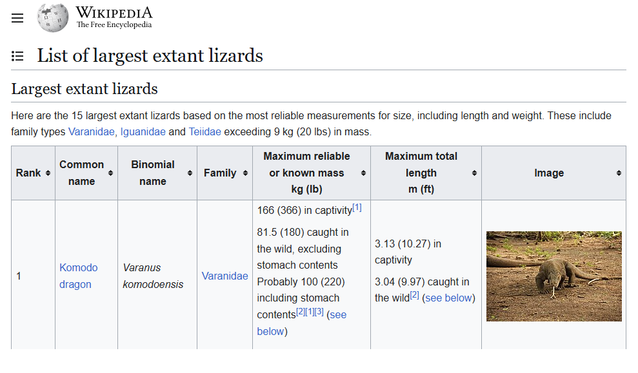This screenshot has height=373, width=638.
Task: View the Komodo dragon photo
Action: click(x=553, y=276)
